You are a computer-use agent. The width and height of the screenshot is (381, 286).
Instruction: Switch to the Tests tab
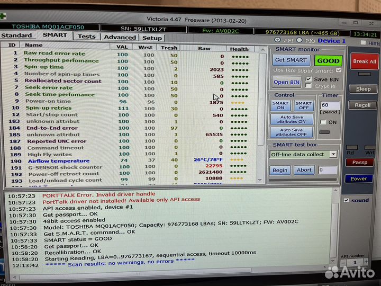[x=86, y=37]
